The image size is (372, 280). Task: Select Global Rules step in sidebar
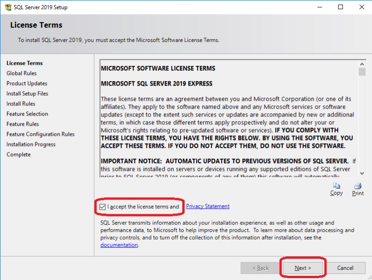[22, 73]
